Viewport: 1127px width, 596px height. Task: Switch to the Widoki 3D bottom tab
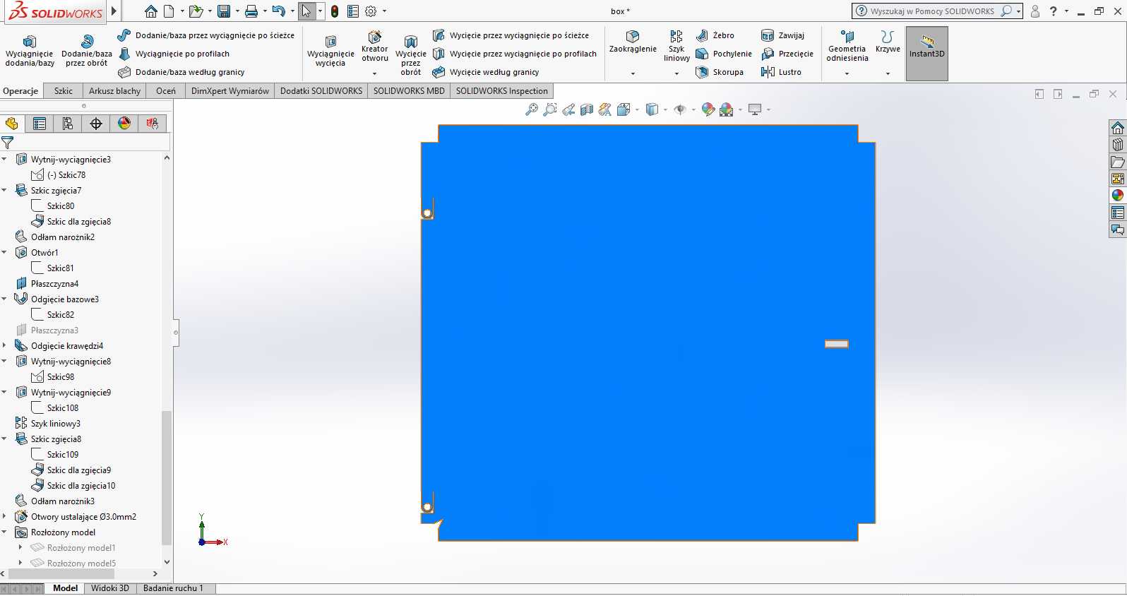(110, 588)
